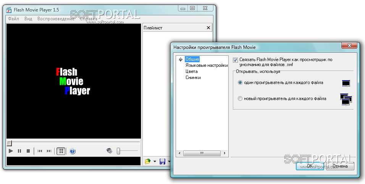Click the single player window icon
Image resolution: width=365 pixels, height=184 pixels.
click(346, 83)
